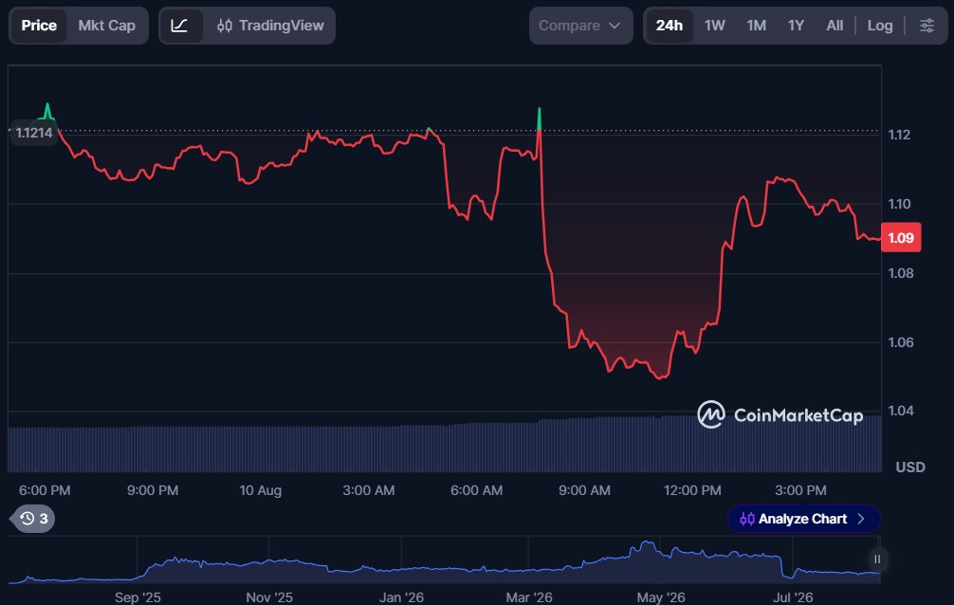Click the Analyze Chart button
The height and width of the screenshot is (605, 954).
click(x=803, y=519)
